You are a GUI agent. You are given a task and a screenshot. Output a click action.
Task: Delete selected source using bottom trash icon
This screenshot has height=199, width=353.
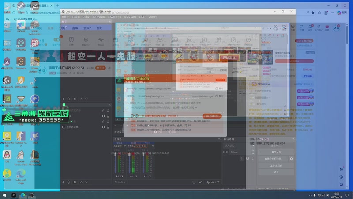click(x=69, y=182)
